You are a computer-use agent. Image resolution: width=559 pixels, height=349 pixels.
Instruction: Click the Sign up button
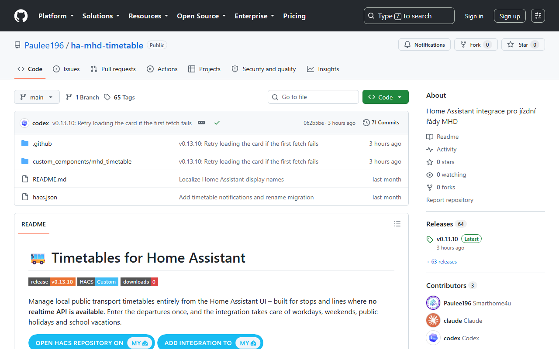pos(510,16)
